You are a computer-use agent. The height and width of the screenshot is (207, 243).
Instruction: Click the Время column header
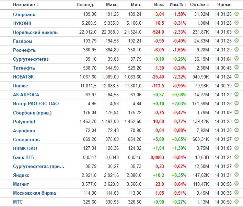(x=224, y=5)
